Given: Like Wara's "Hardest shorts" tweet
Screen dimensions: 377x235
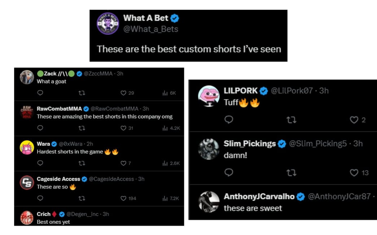Looking at the screenshot, I should point(123,163).
